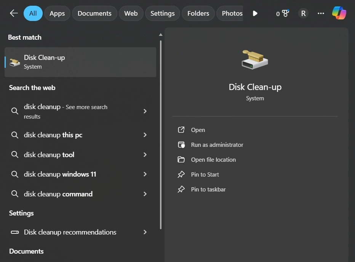Screen dimensions: 355x262
Task: Switch to the Documents filter tab
Action: tap(94, 13)
